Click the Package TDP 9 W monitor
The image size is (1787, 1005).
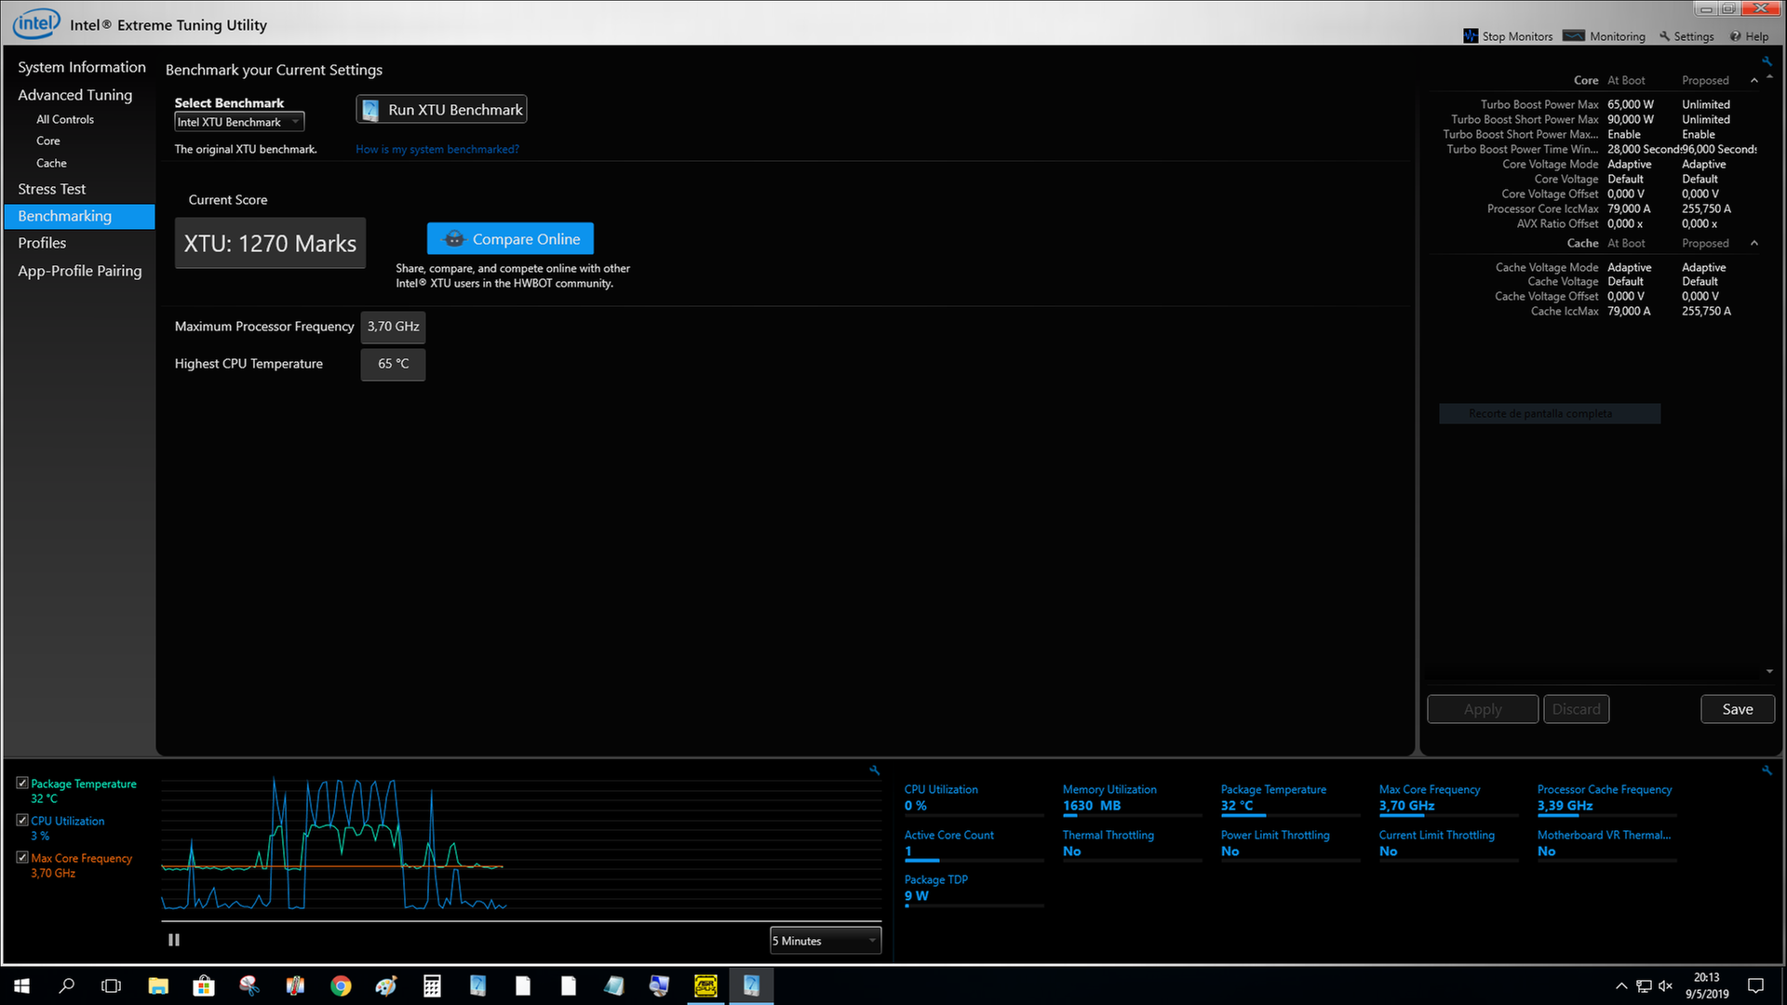point(974,889)
